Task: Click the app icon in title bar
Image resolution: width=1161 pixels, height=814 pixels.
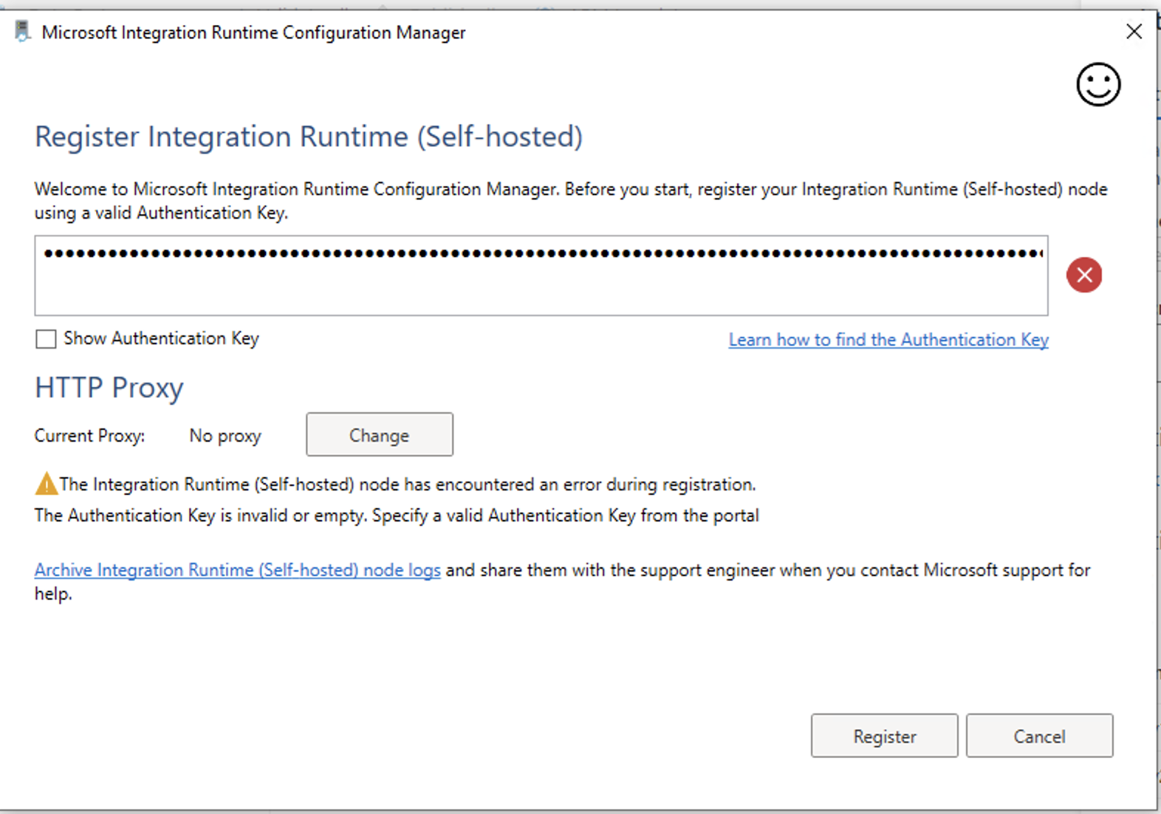Action: click(x=23, y=32)
